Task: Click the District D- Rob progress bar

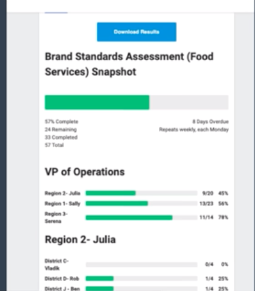Action: pos(141,279)
